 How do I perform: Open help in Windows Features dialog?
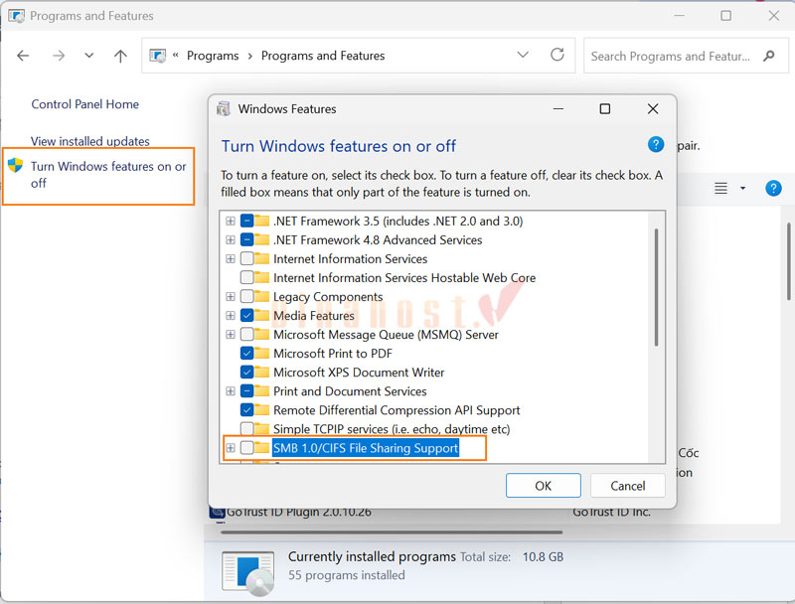click(x=656, y=145)
